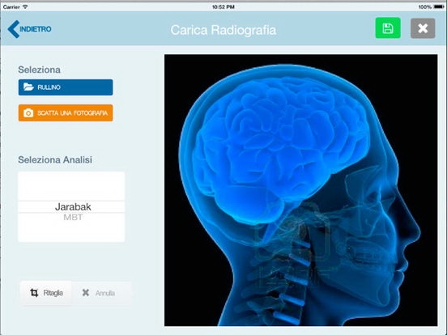Screen dimensions: 447x335
Task: Select the crop icon next to Ritaglia
Action: (x=34, y=293)
